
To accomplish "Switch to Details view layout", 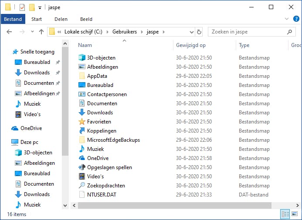I will tap(285, 214).
